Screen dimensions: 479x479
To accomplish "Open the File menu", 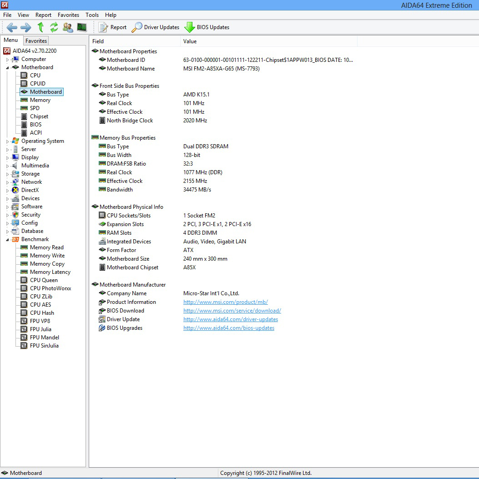I will point(7,15).
